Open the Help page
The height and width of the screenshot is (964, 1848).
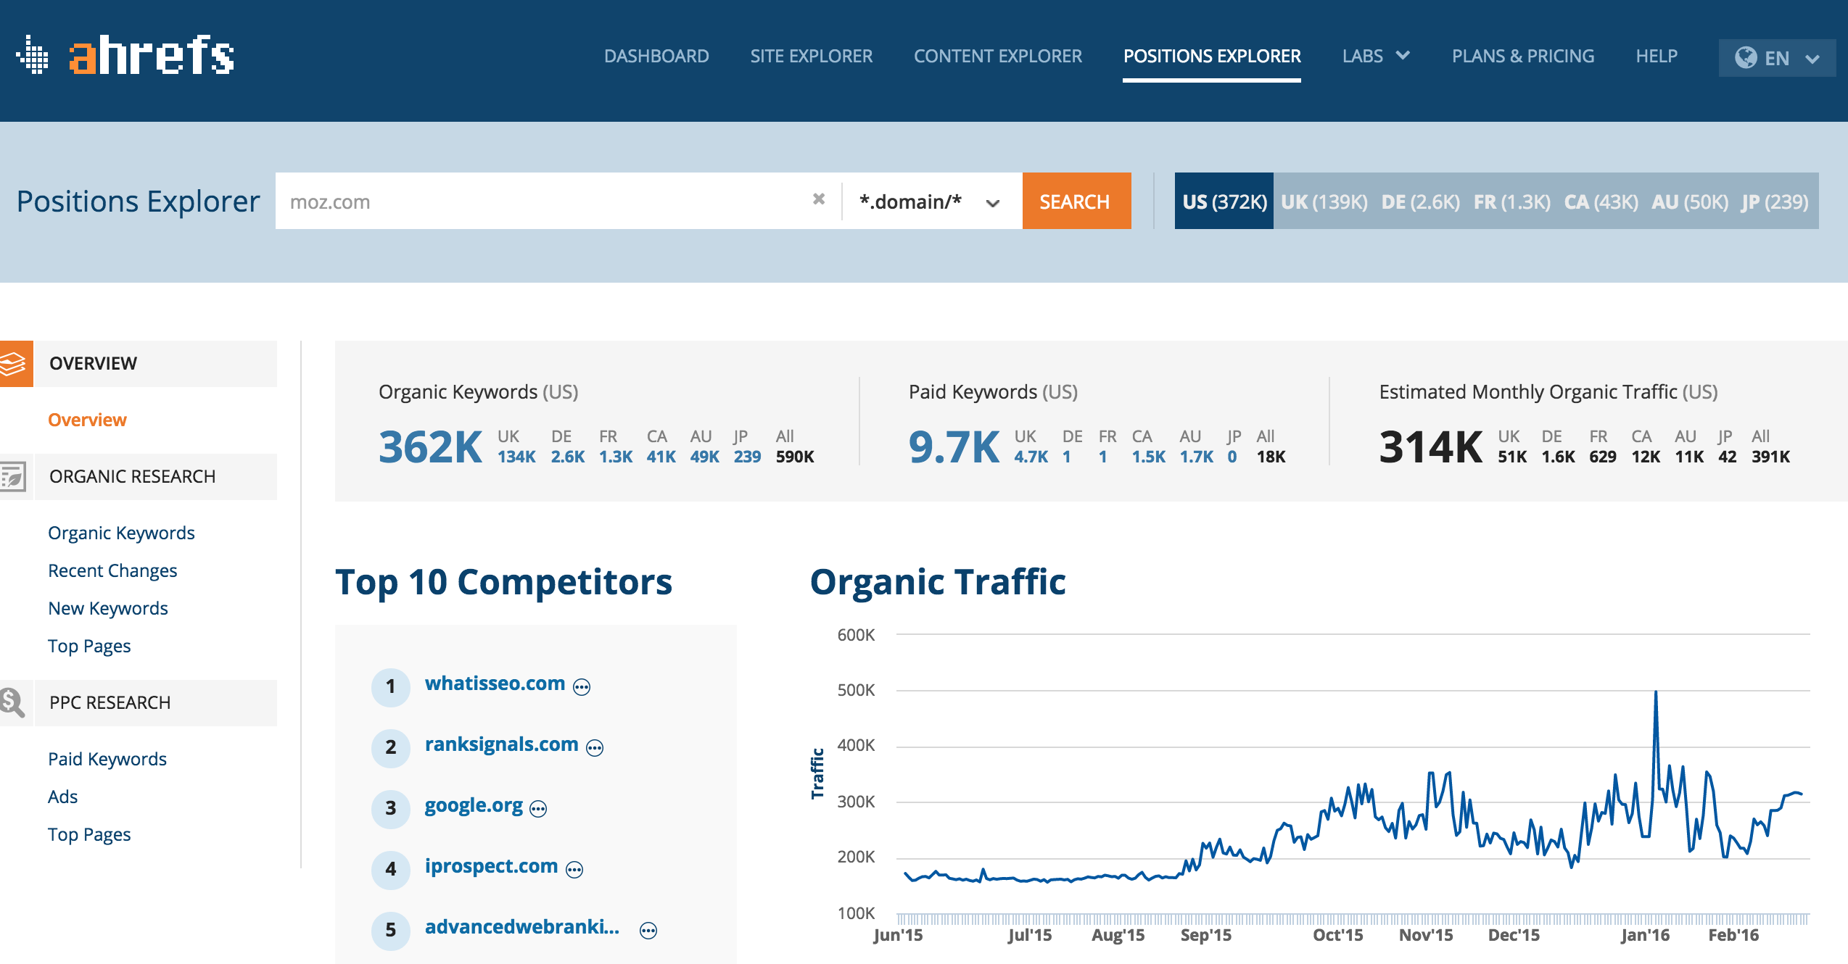[1657, 56]
